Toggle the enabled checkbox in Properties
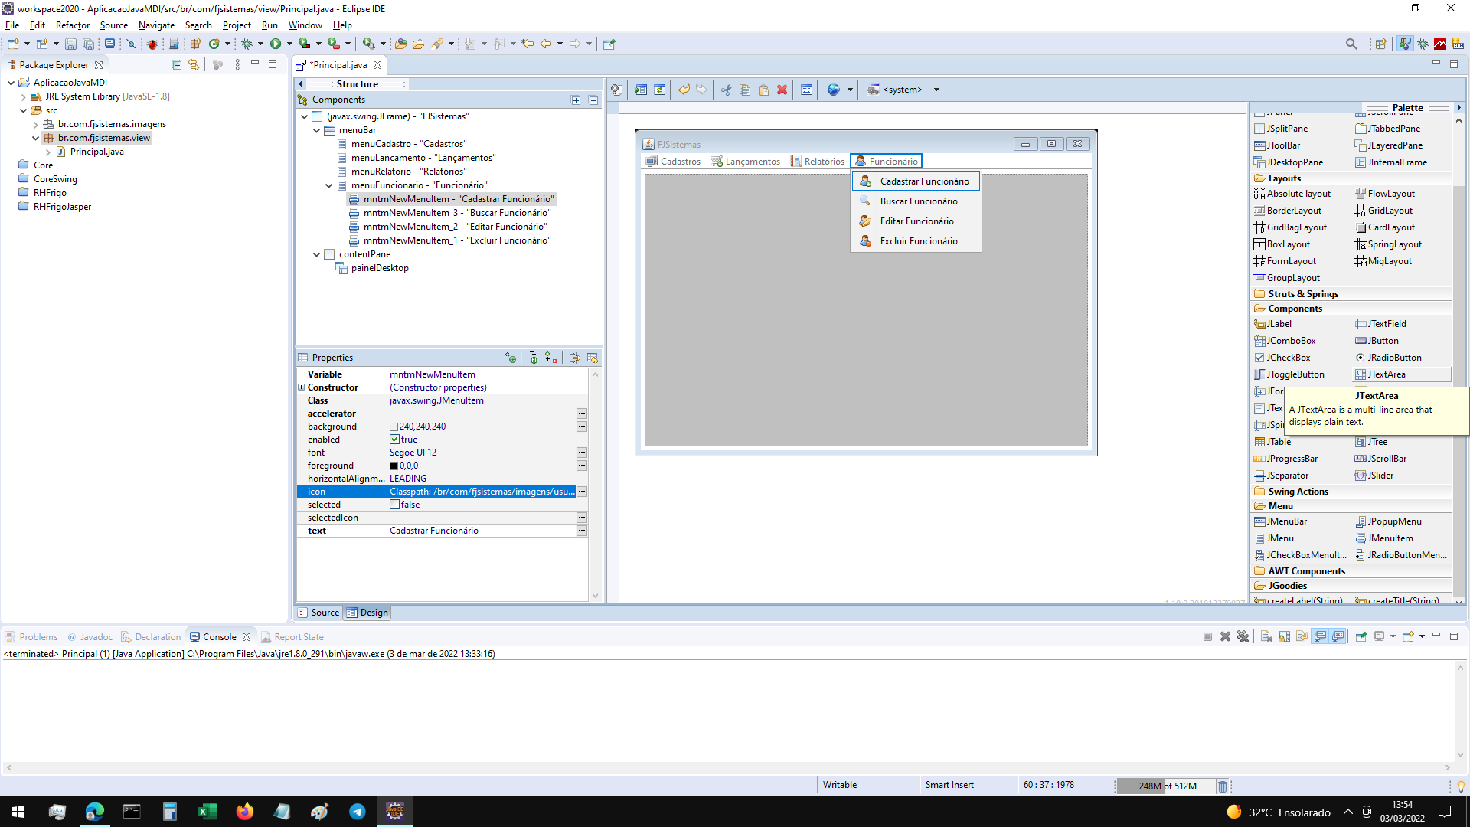 coord(394,440)
